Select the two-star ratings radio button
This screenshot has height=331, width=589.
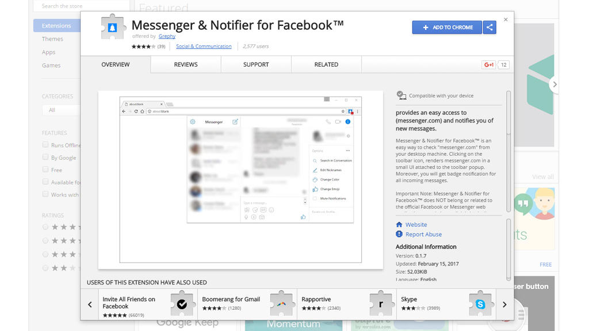45,268
